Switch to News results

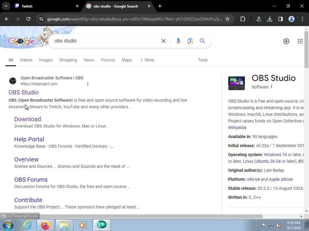(89, 60)
